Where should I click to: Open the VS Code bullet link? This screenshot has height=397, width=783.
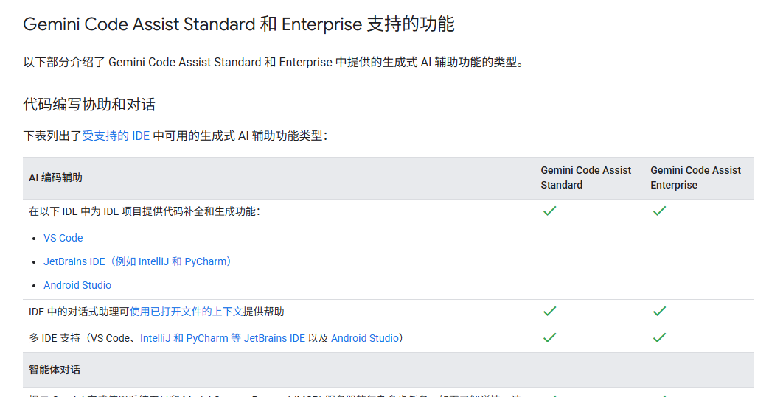pyautogui.click(x=63, y=238)
